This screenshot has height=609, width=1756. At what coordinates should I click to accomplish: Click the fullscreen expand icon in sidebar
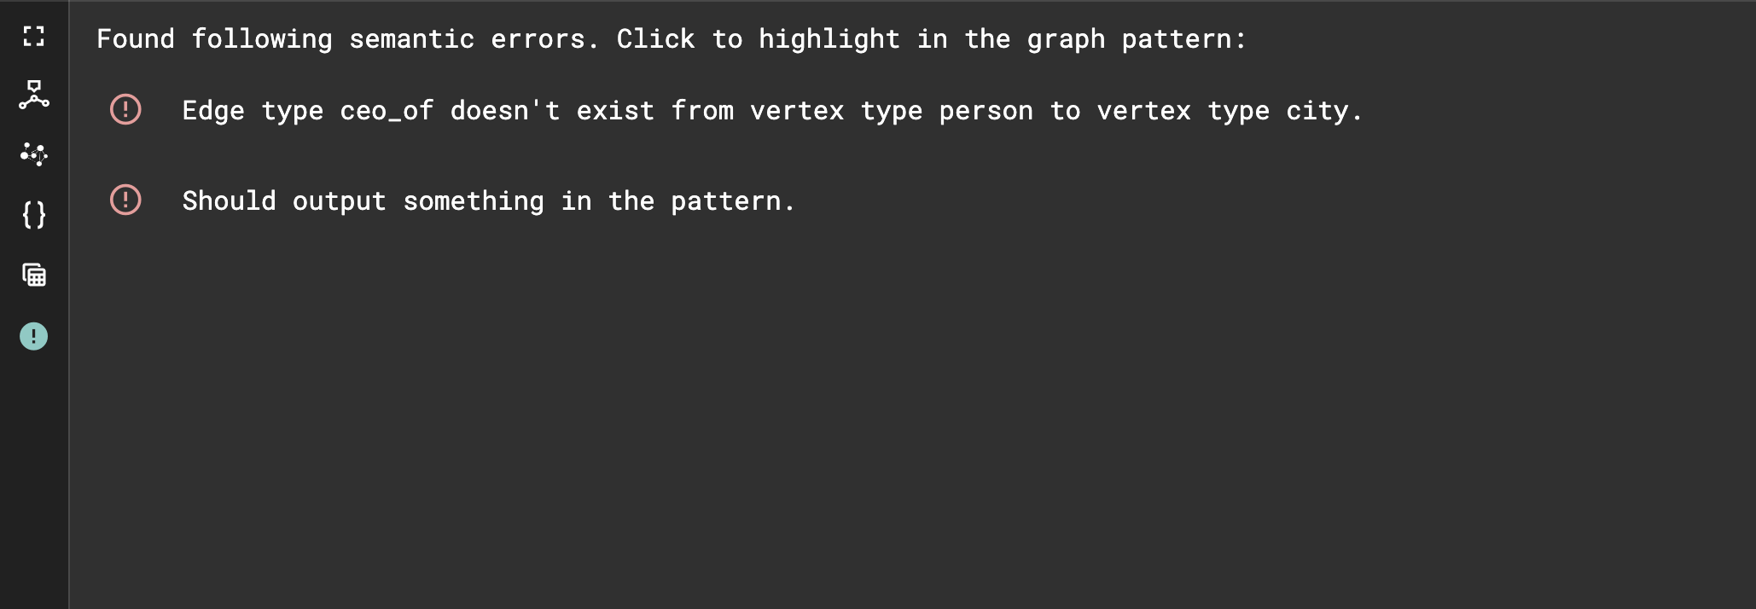coord(33,38)
